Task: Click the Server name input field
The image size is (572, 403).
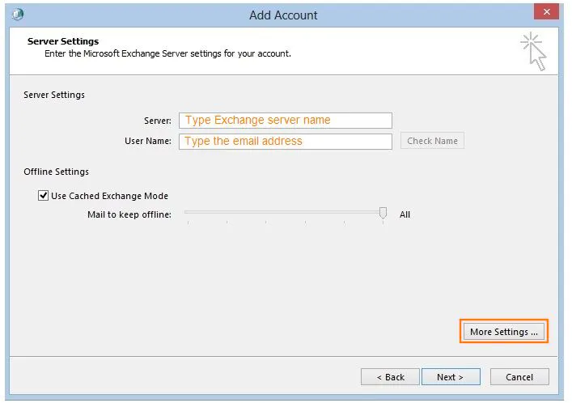Action: 285,121
